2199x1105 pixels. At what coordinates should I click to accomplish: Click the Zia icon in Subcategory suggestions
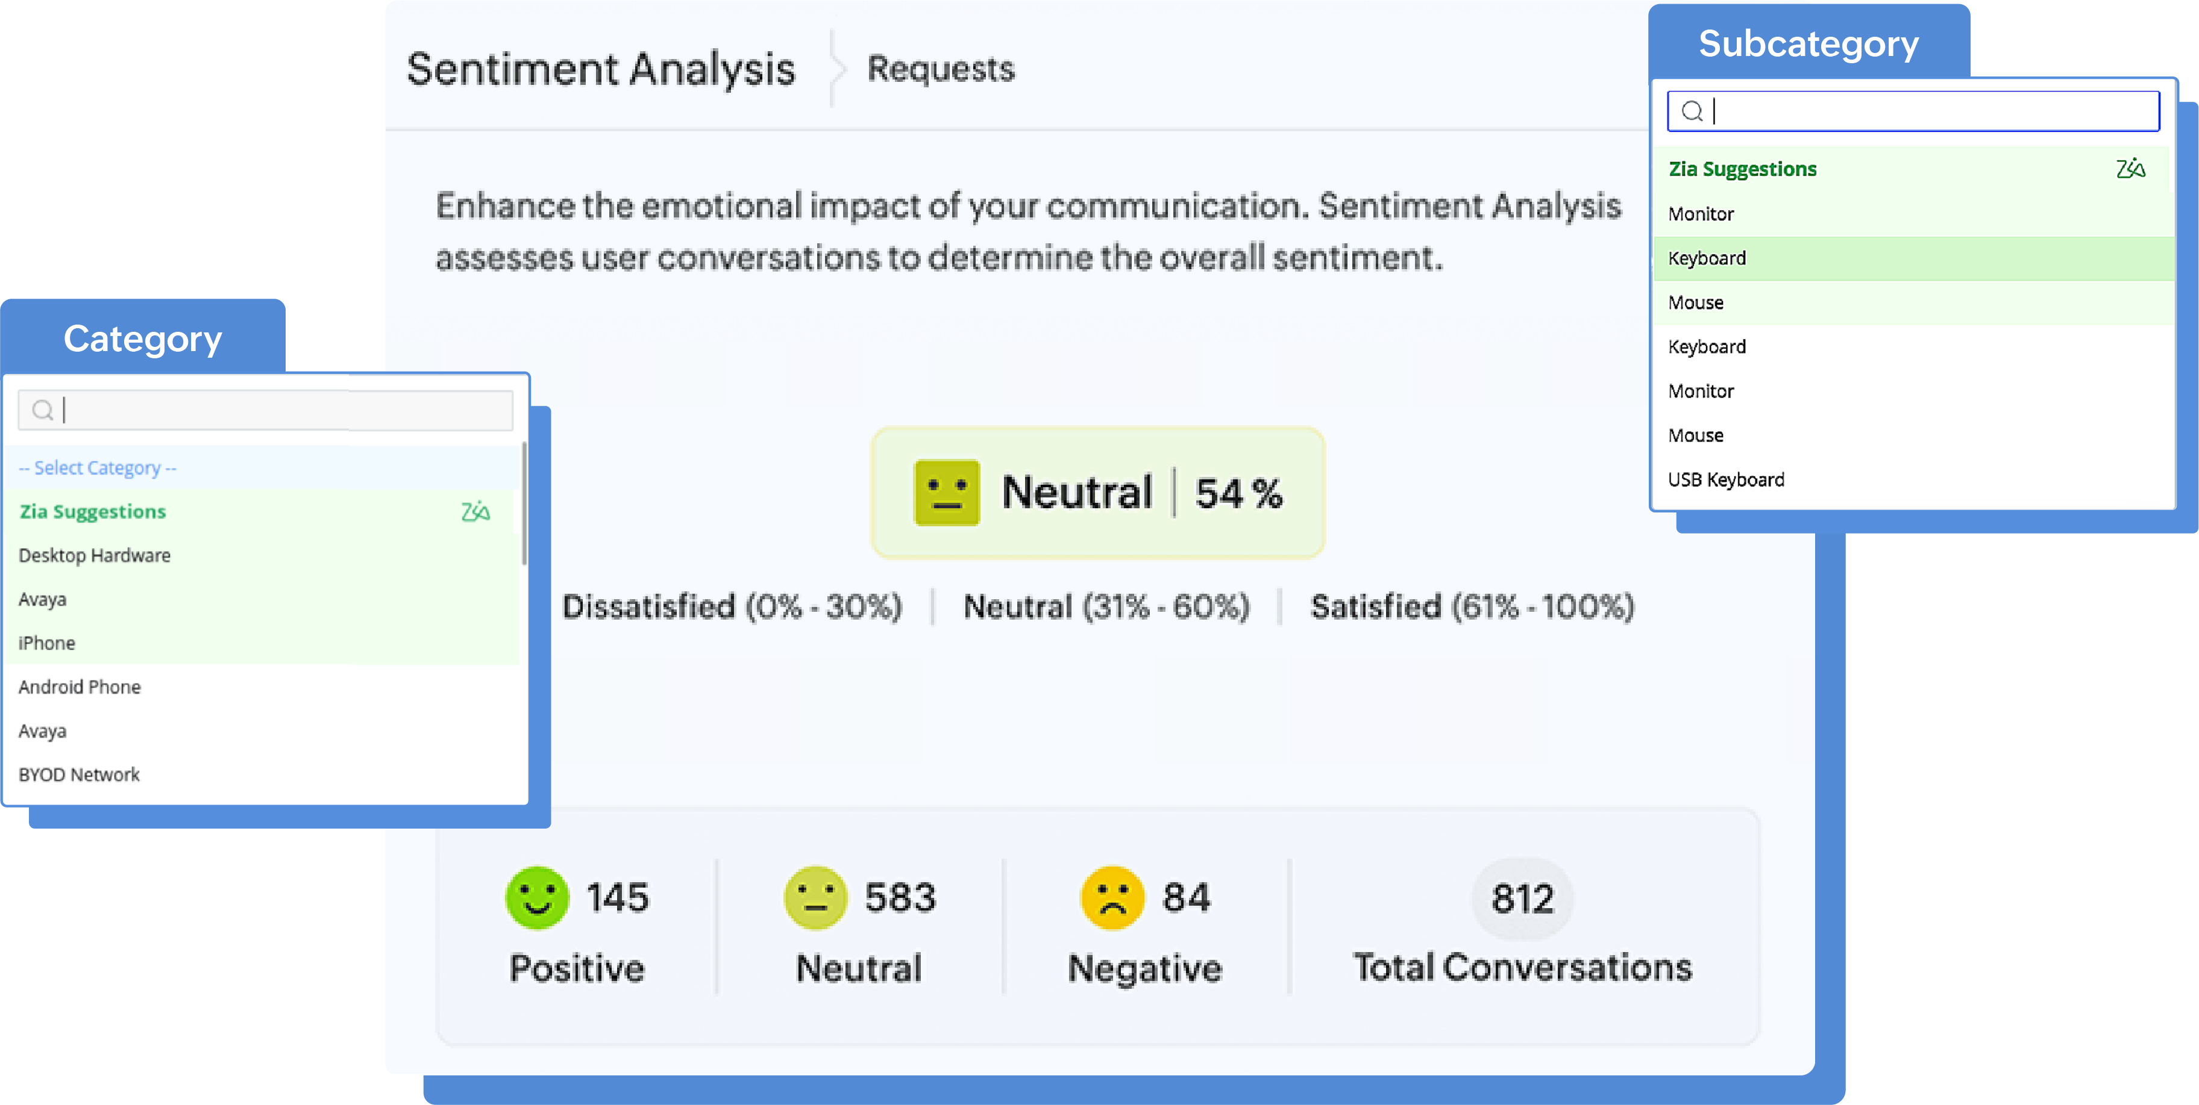[2130, 168]
